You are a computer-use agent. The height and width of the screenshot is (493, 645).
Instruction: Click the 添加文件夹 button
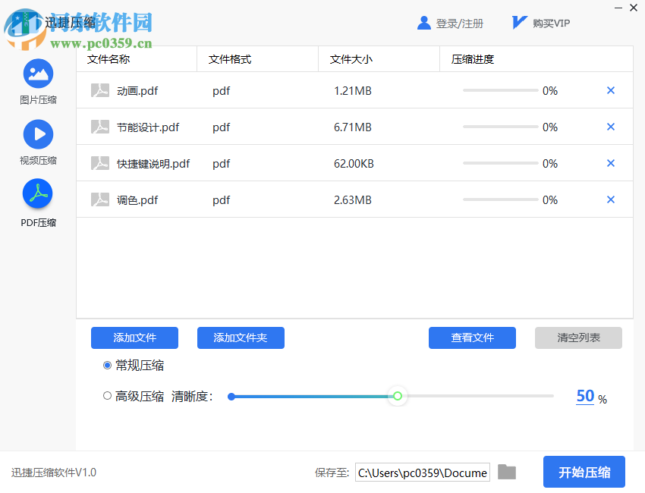(x=241, y=338)
